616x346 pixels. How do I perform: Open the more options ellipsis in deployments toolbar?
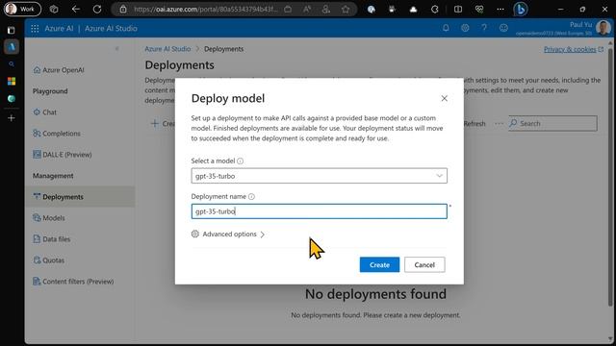499,124
